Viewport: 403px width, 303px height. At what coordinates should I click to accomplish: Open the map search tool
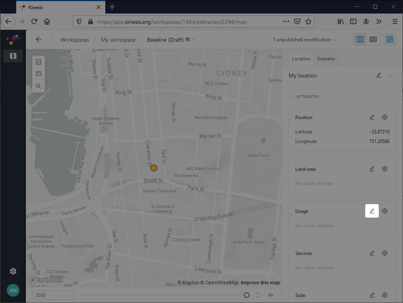(x=39, y=86)
